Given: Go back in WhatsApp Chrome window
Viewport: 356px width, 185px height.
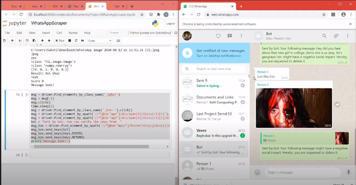Looking at the screenshot, I should tap(184, 14).
